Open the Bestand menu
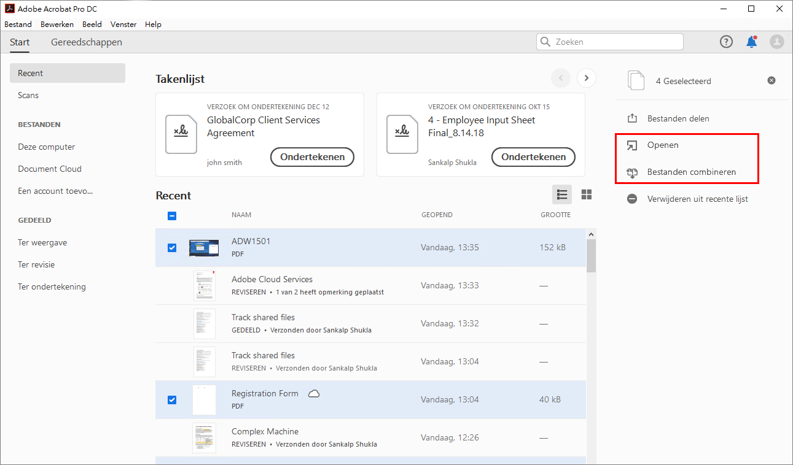 (18, 25)
